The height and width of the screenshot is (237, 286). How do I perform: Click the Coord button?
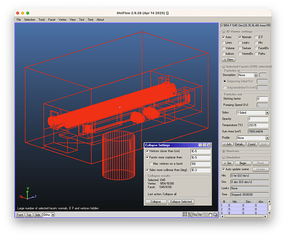(x=252, y=144)
